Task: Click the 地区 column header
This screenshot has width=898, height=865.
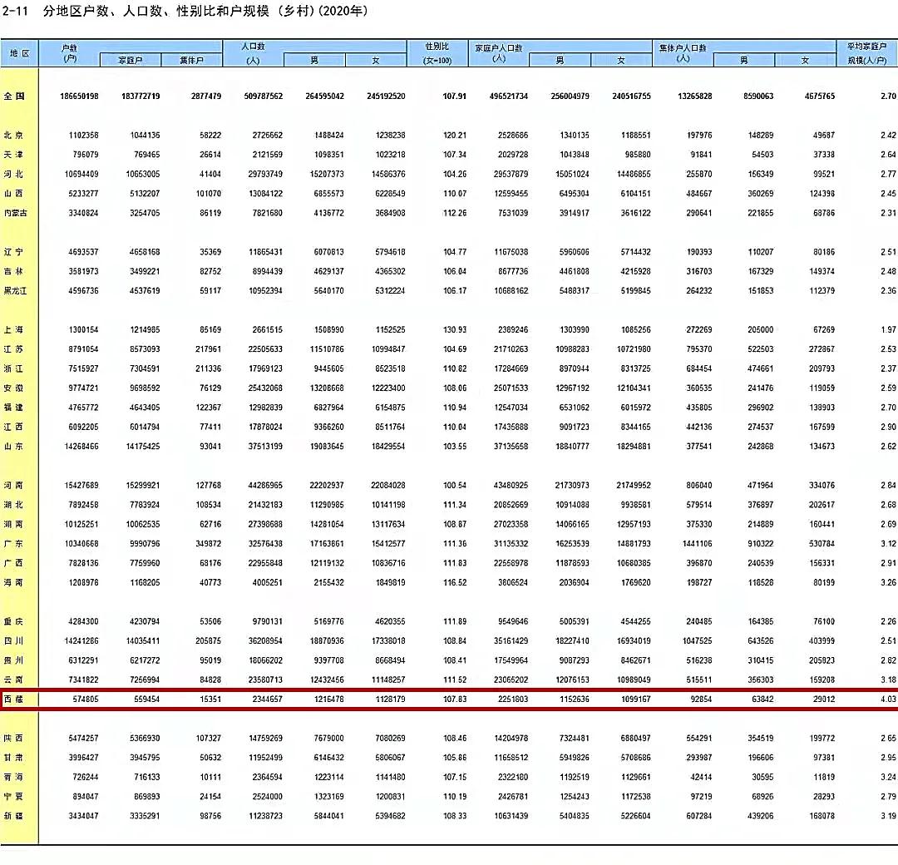Action: coord(19,53)
